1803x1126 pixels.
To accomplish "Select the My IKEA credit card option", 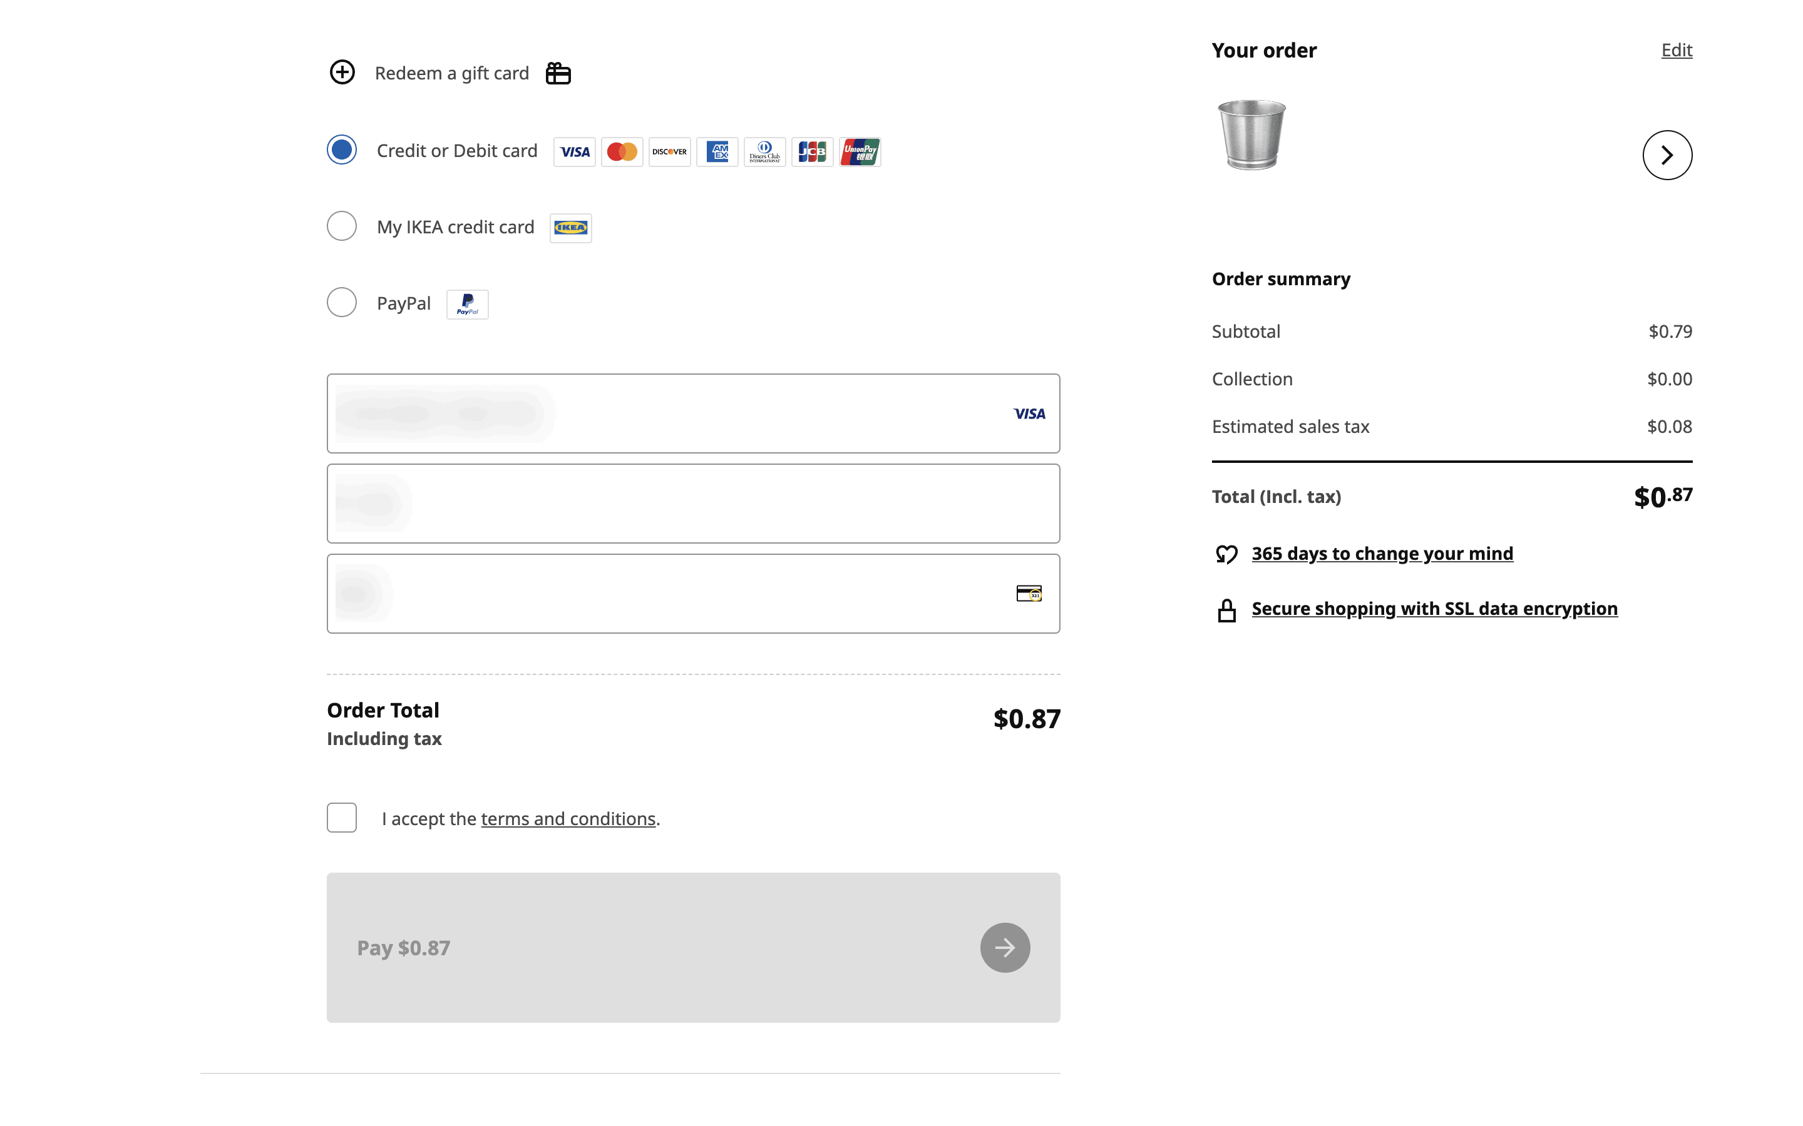I will click(x=342, y=226).
